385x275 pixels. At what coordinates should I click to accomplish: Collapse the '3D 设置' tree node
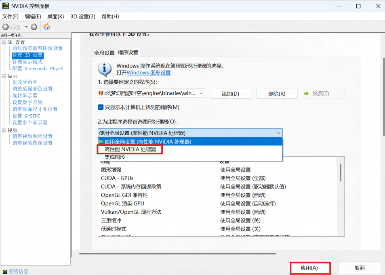4,42
